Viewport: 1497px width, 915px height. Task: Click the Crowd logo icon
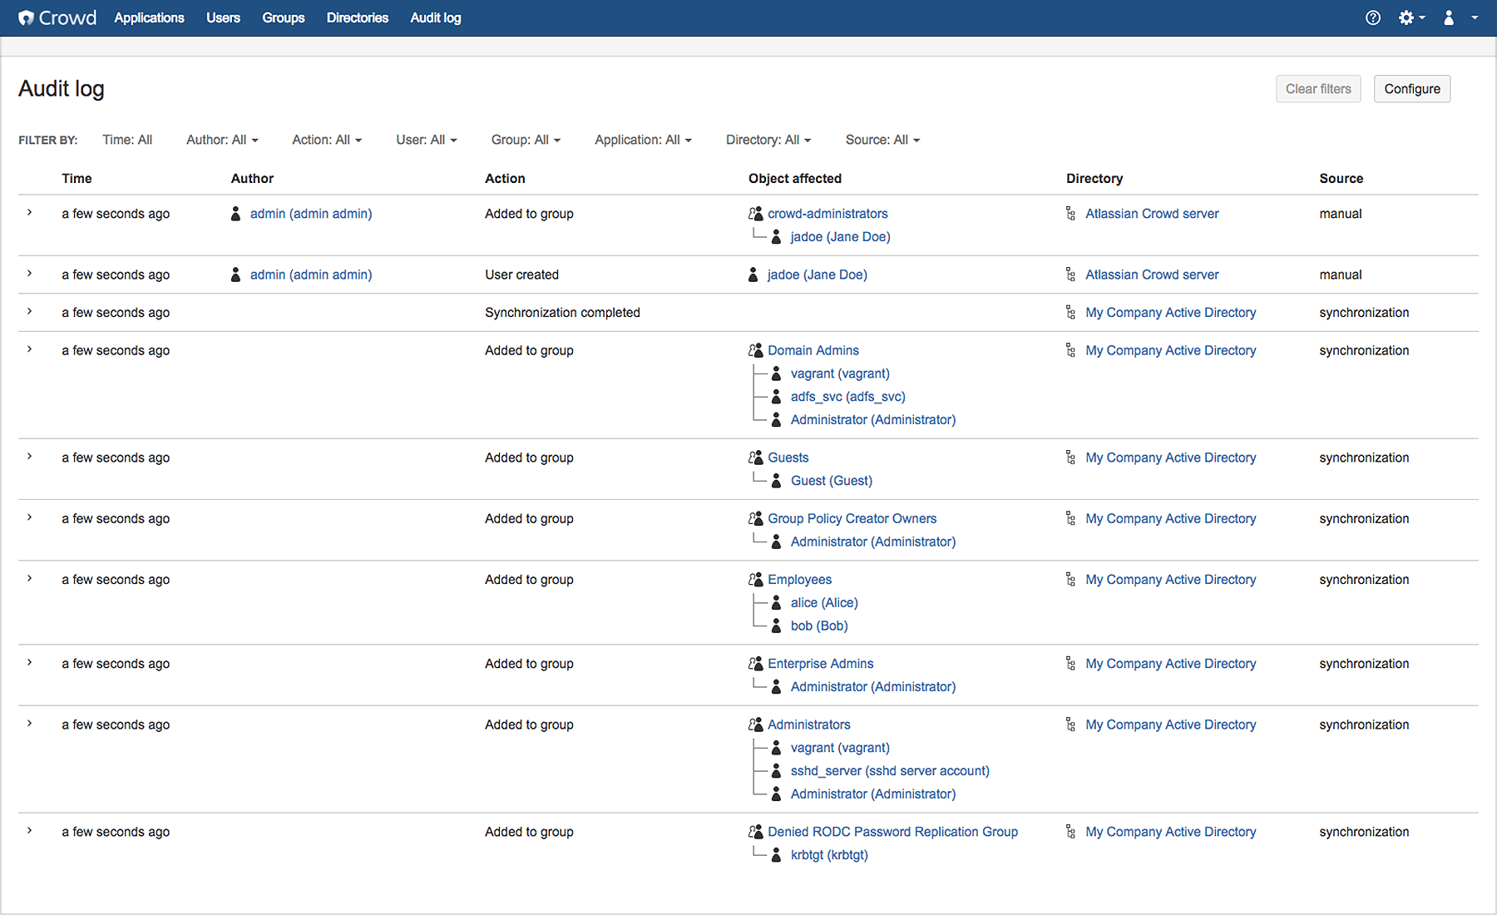[27, 17]
